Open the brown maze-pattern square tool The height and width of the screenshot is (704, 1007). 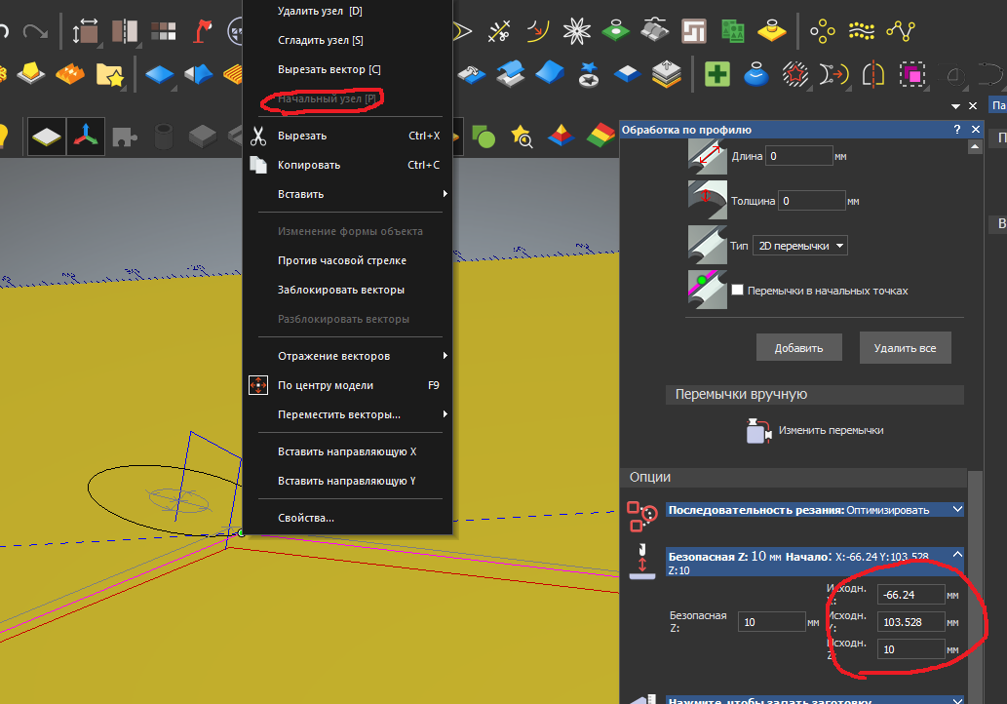coord(694,31)
